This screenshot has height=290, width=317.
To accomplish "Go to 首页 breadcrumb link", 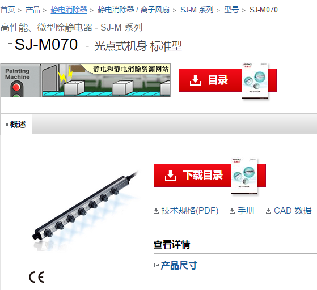I will click(7, 10).
